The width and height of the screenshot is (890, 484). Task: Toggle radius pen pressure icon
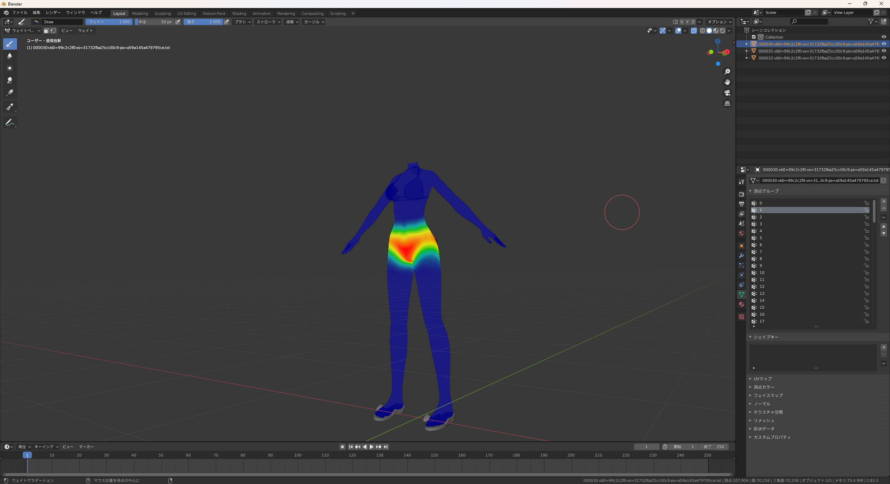[178, 22]
